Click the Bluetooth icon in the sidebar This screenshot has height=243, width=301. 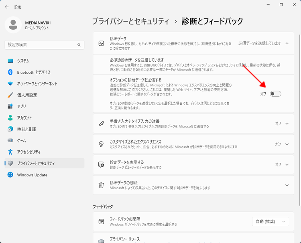pos(10,72)
